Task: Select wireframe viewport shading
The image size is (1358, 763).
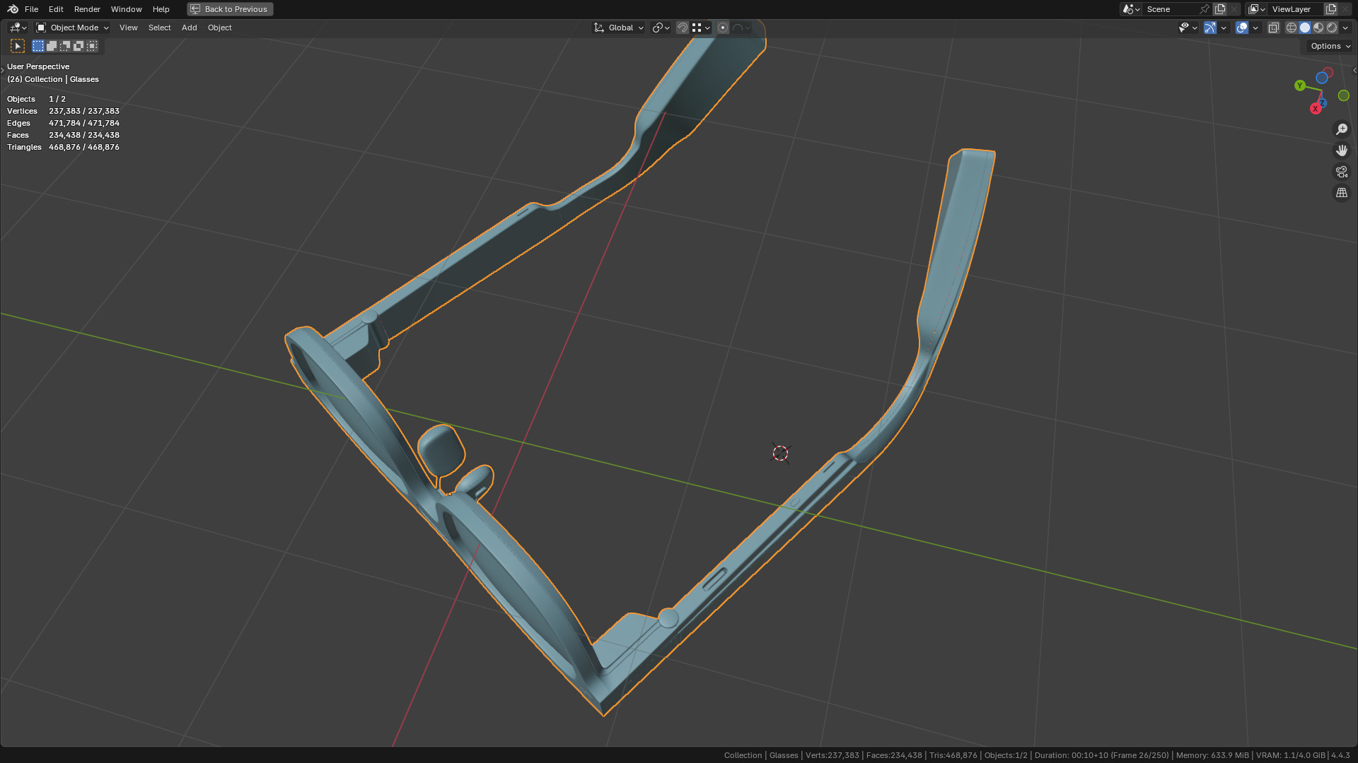Action: tap(1292, 28)
